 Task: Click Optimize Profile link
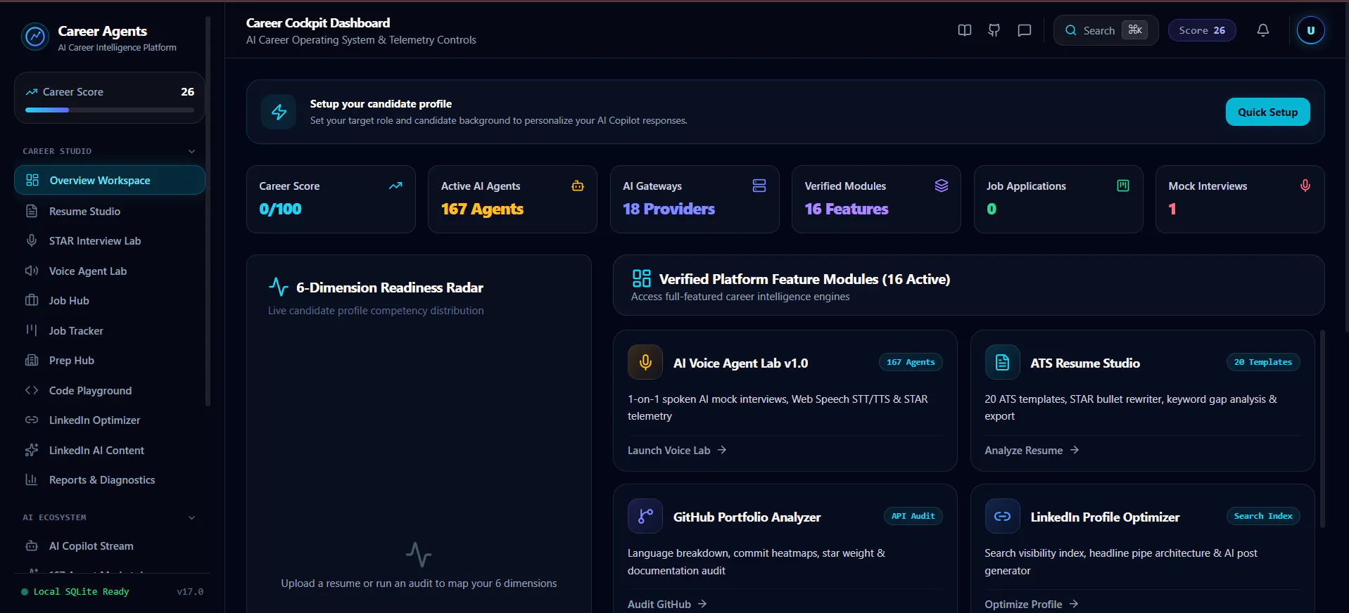click(x=1032, y=604)
